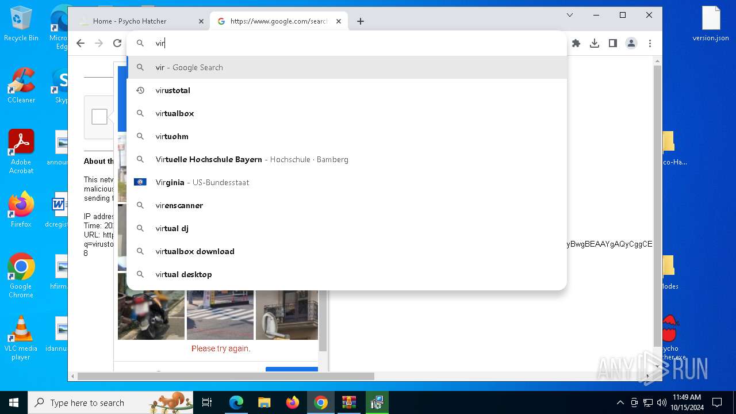Open Task View on the taskbar
The width and height of the screenshot is (736, 414).
click(x=207, y=402)
